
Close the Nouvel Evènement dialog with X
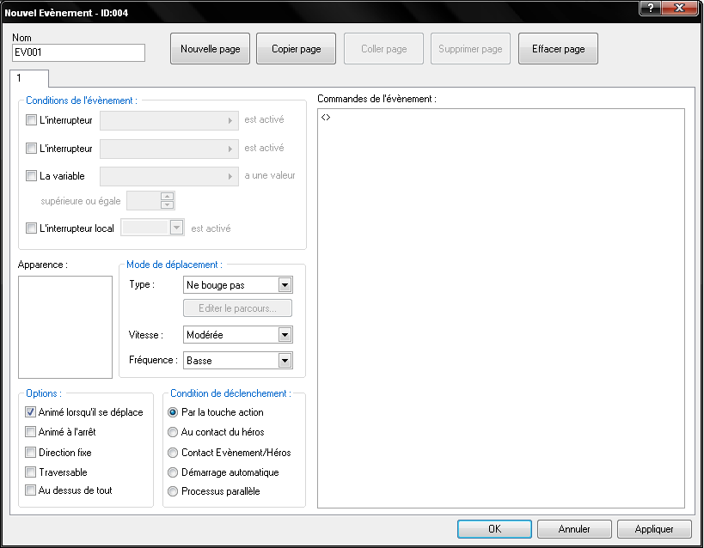point(679,8)
